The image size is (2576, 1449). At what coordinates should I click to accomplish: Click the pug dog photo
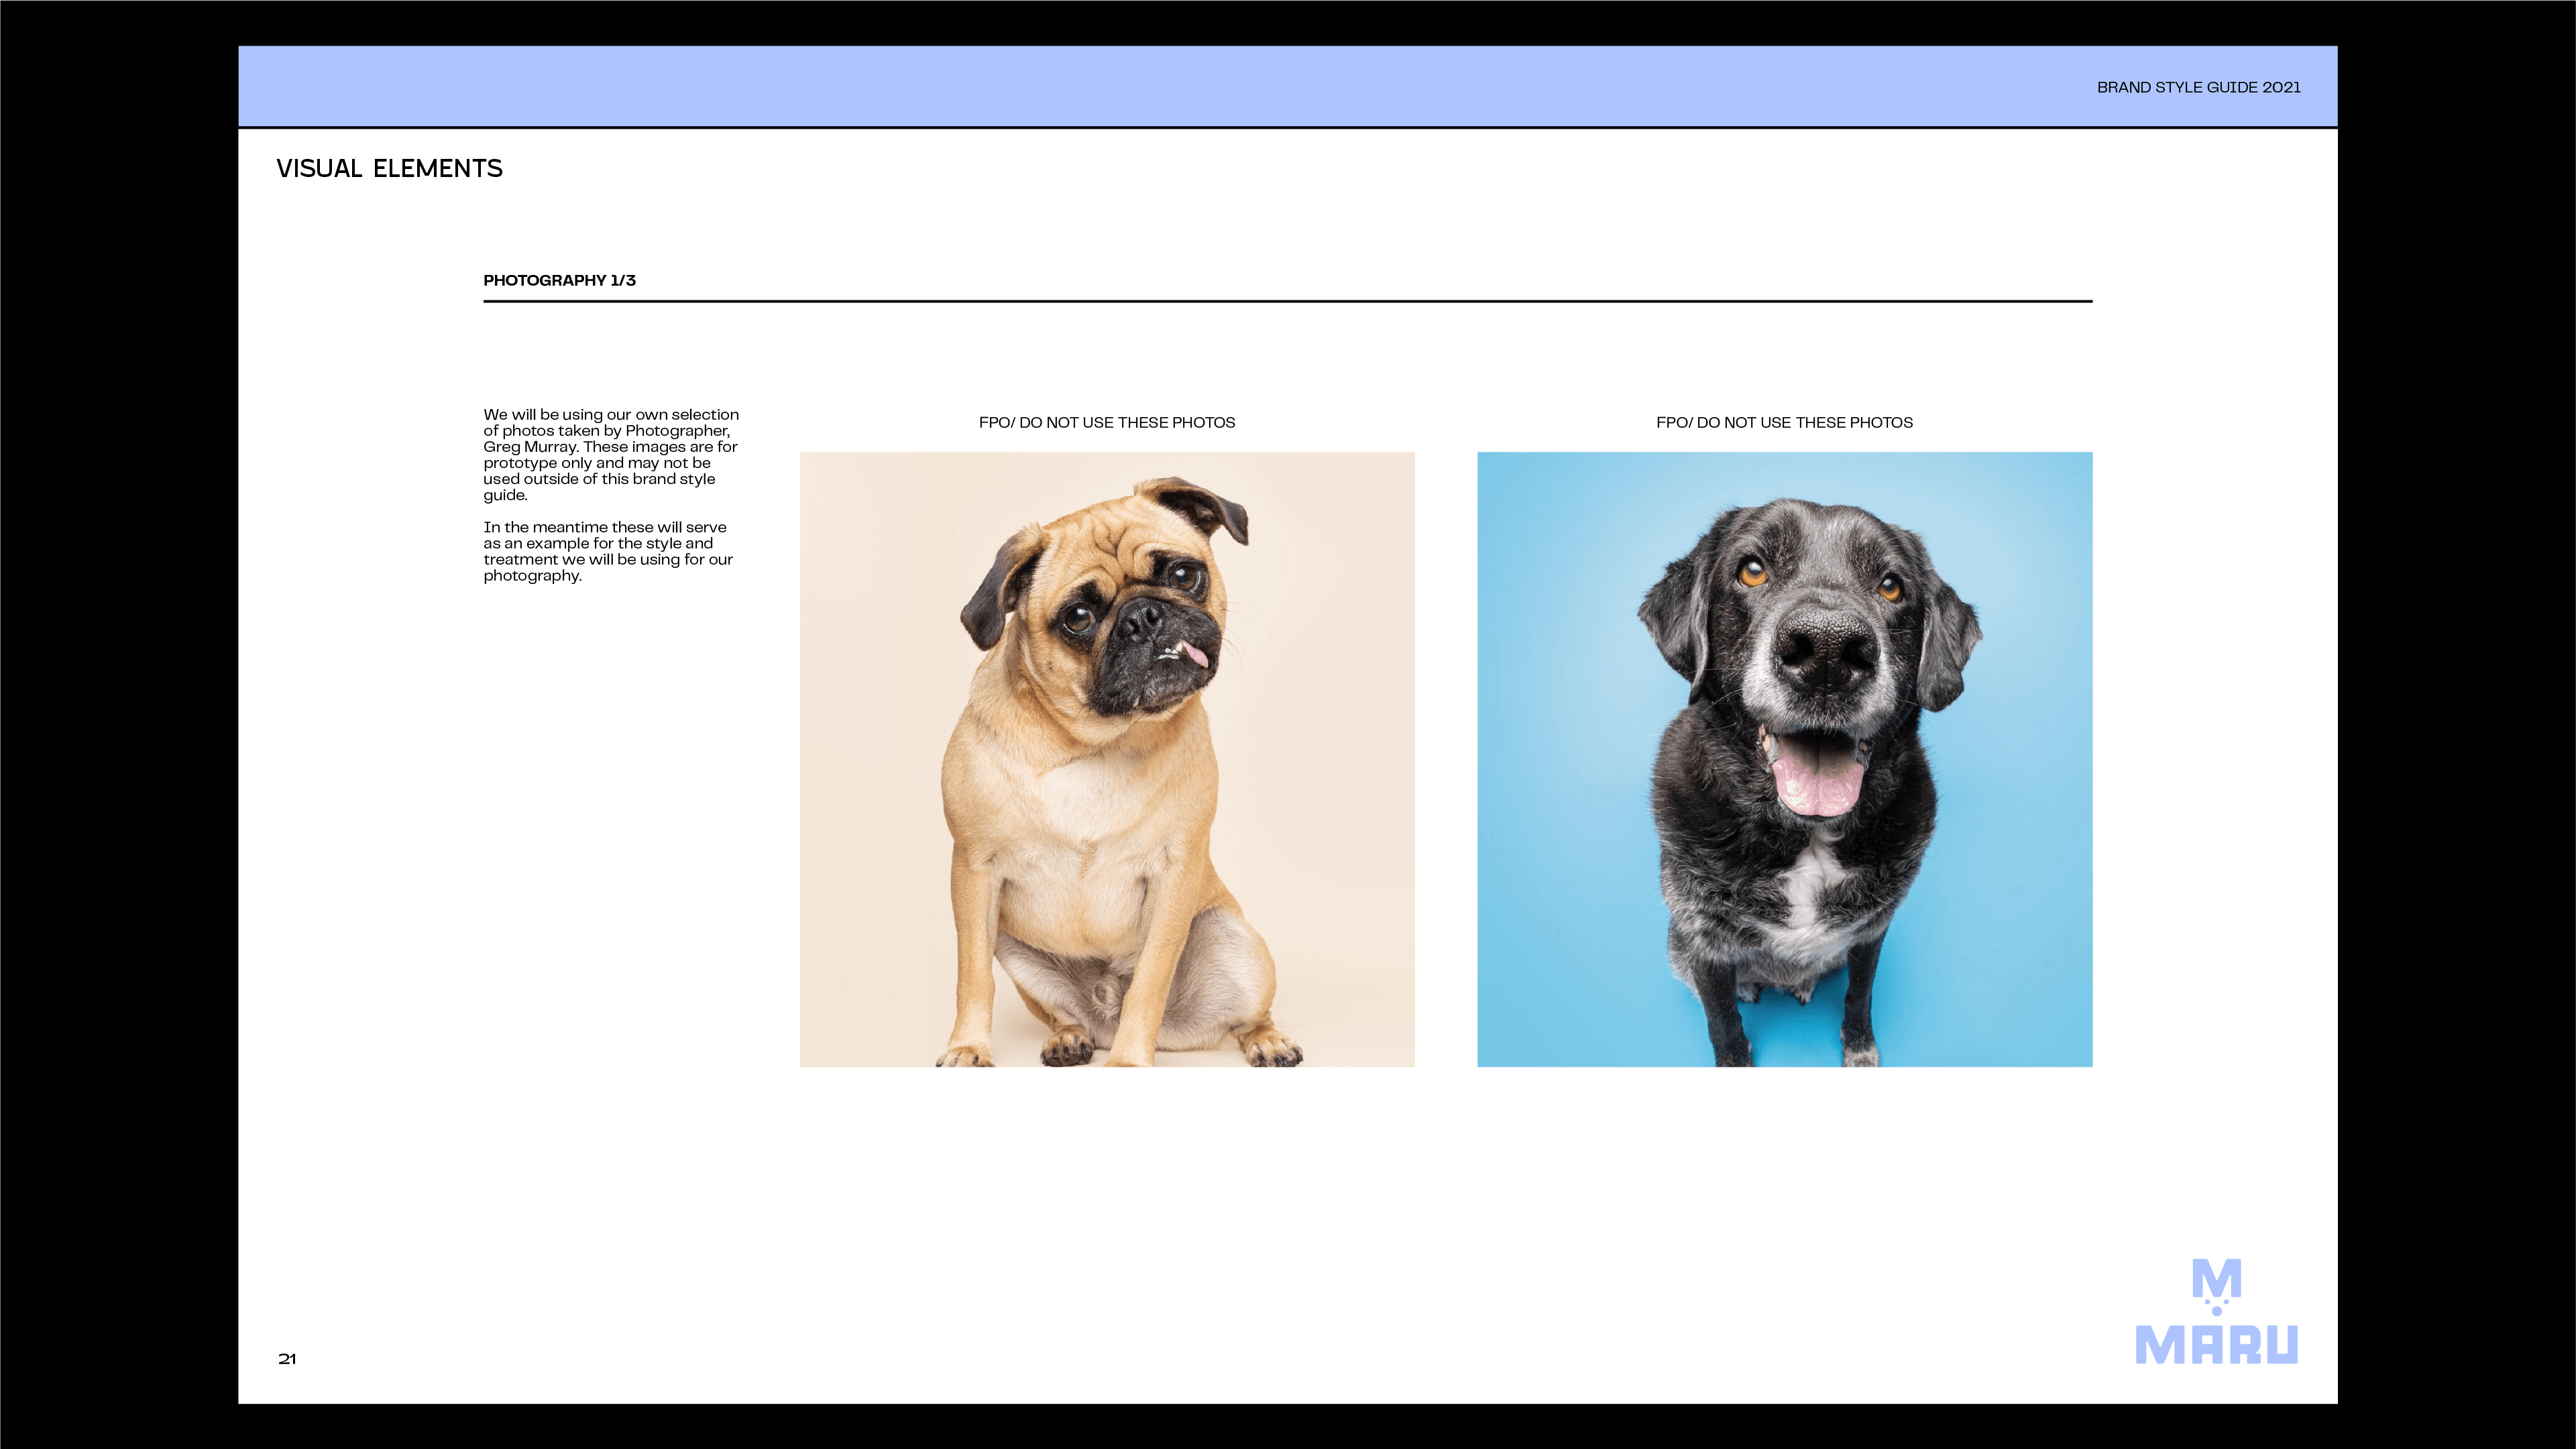point(1107,759)
